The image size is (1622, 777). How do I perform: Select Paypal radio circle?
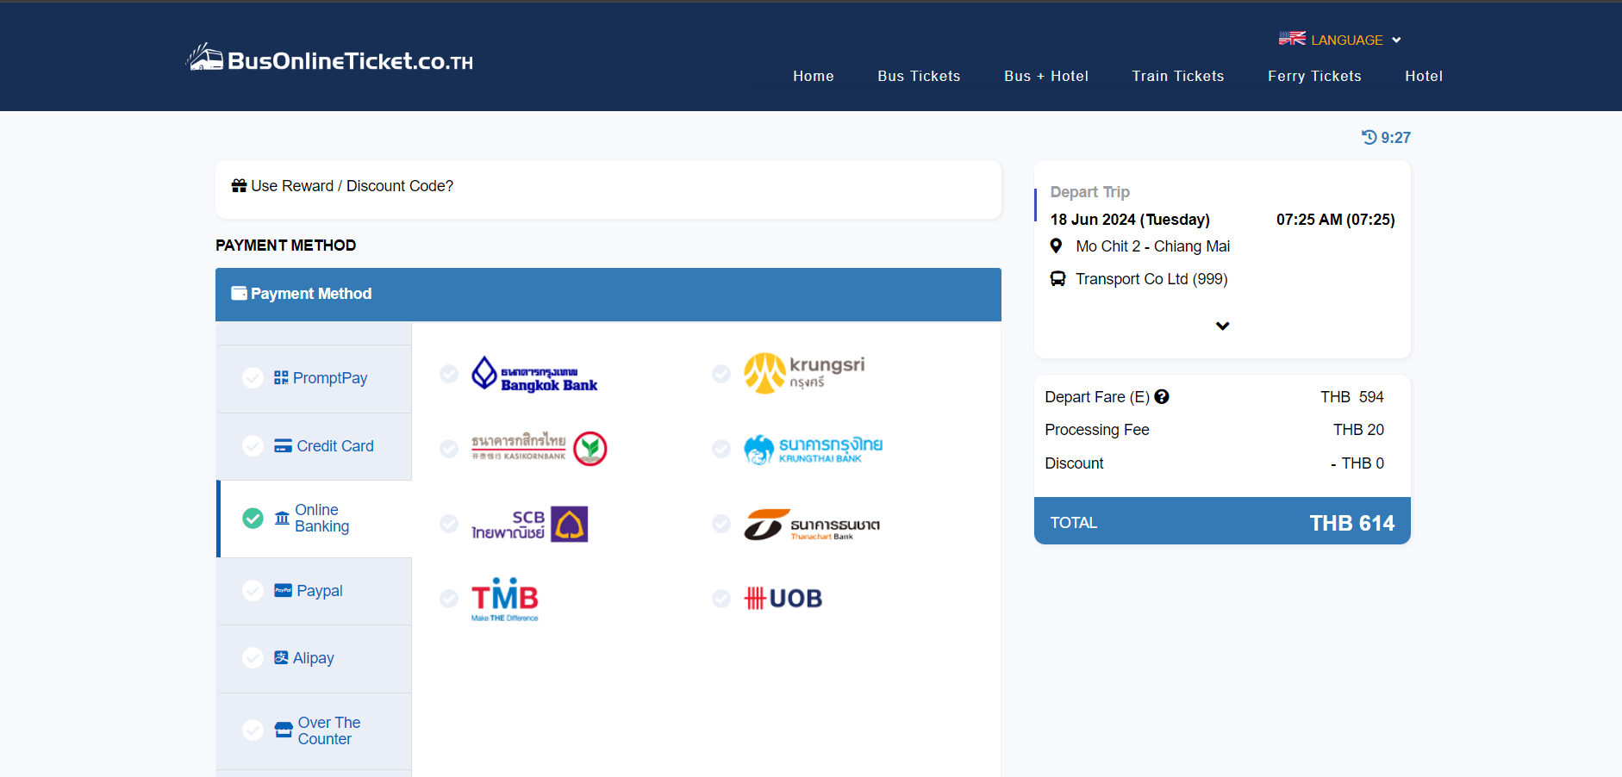pyautogui.click(x=253, y=590)
